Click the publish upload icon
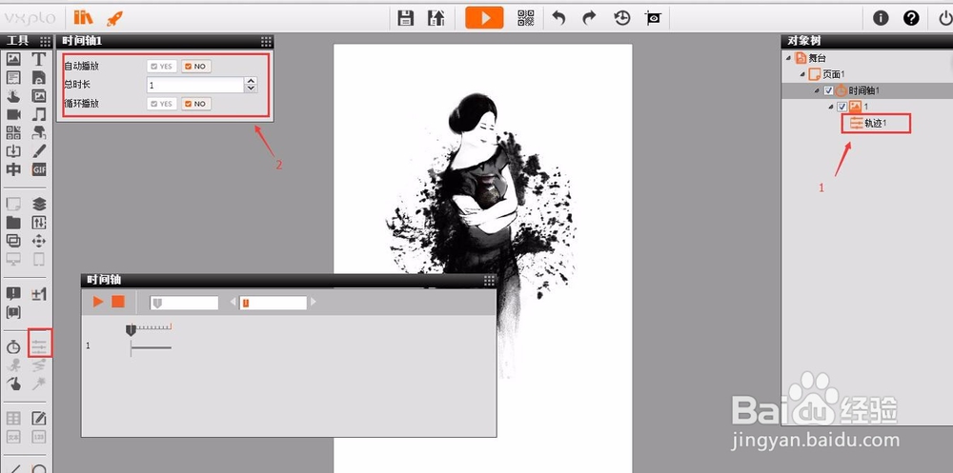The image size is (953, 473). 436,18
